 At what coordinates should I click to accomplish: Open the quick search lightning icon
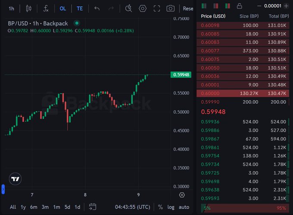[128, 9]
